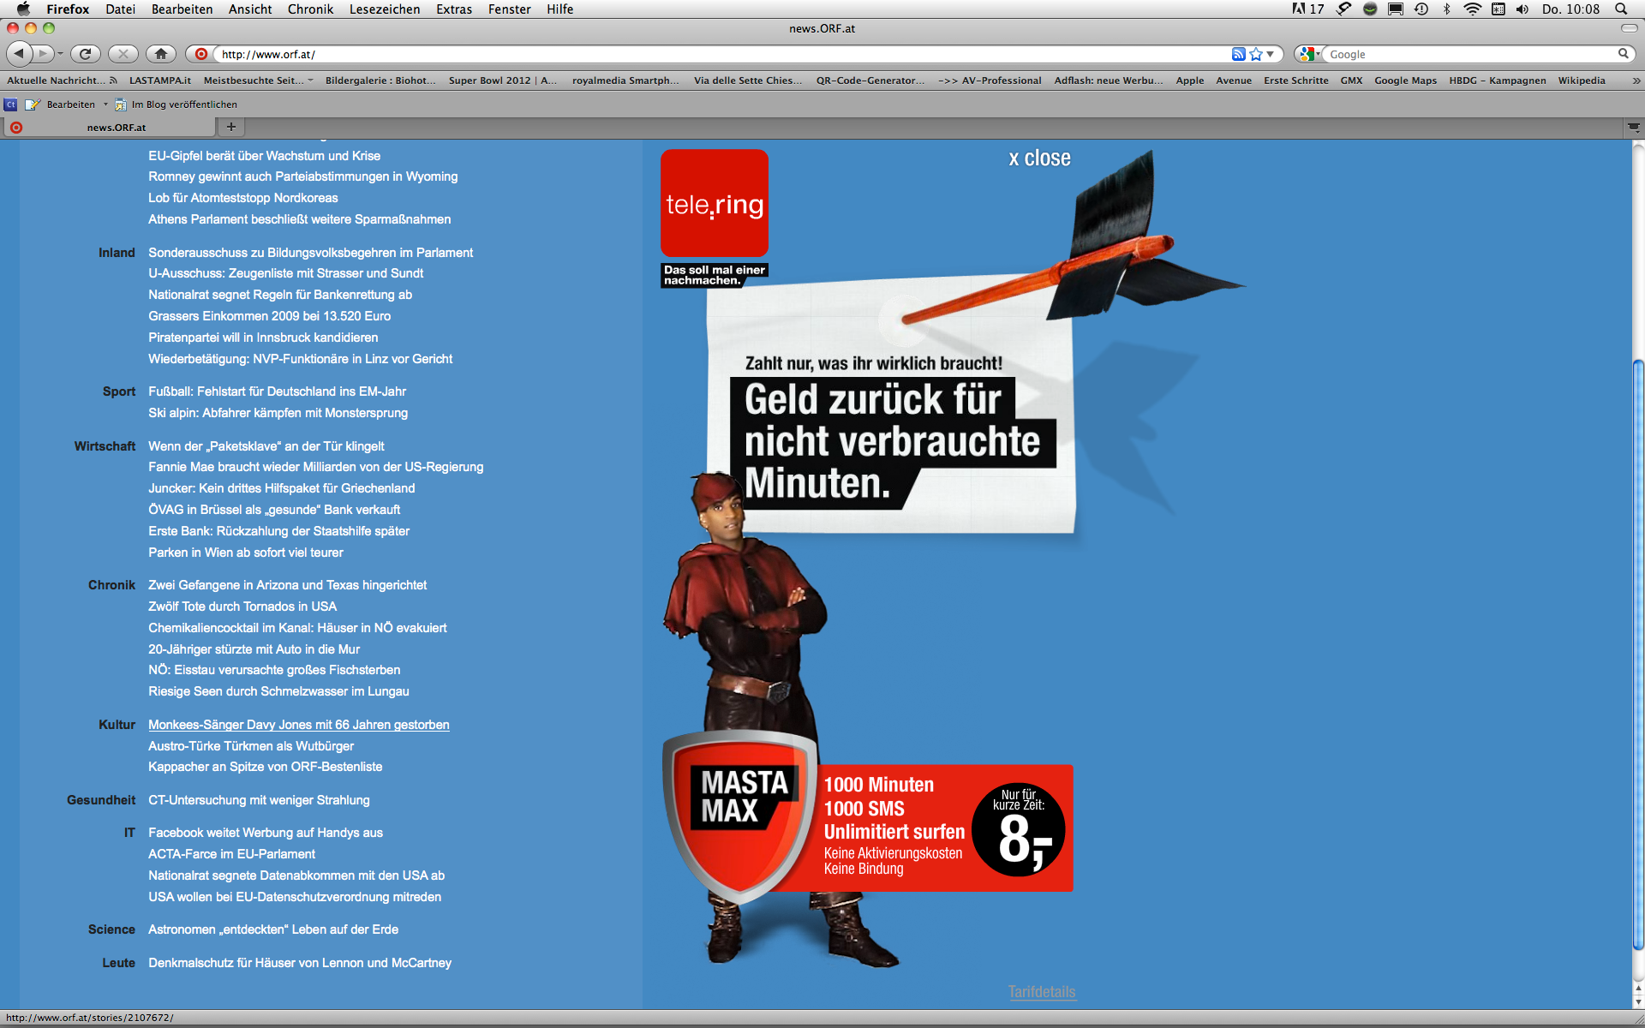Open the Chronik menu
Viewport: 1645px width, 1028px height.
310,9
